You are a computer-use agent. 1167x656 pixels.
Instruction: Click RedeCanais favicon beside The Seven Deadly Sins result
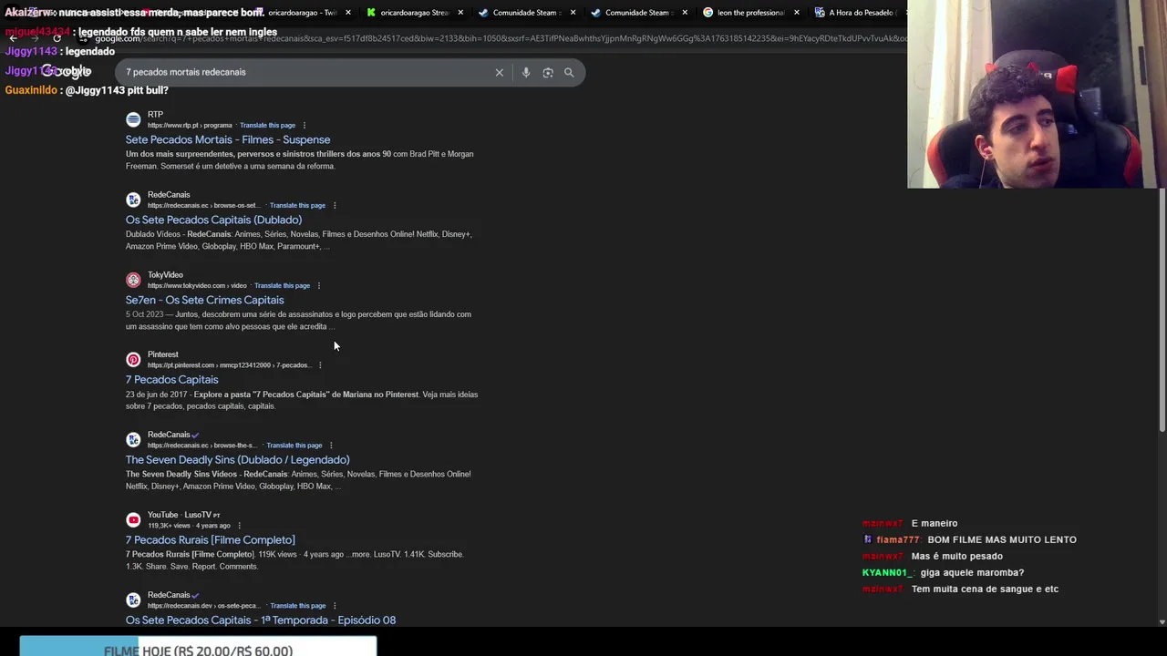[133, 440]
